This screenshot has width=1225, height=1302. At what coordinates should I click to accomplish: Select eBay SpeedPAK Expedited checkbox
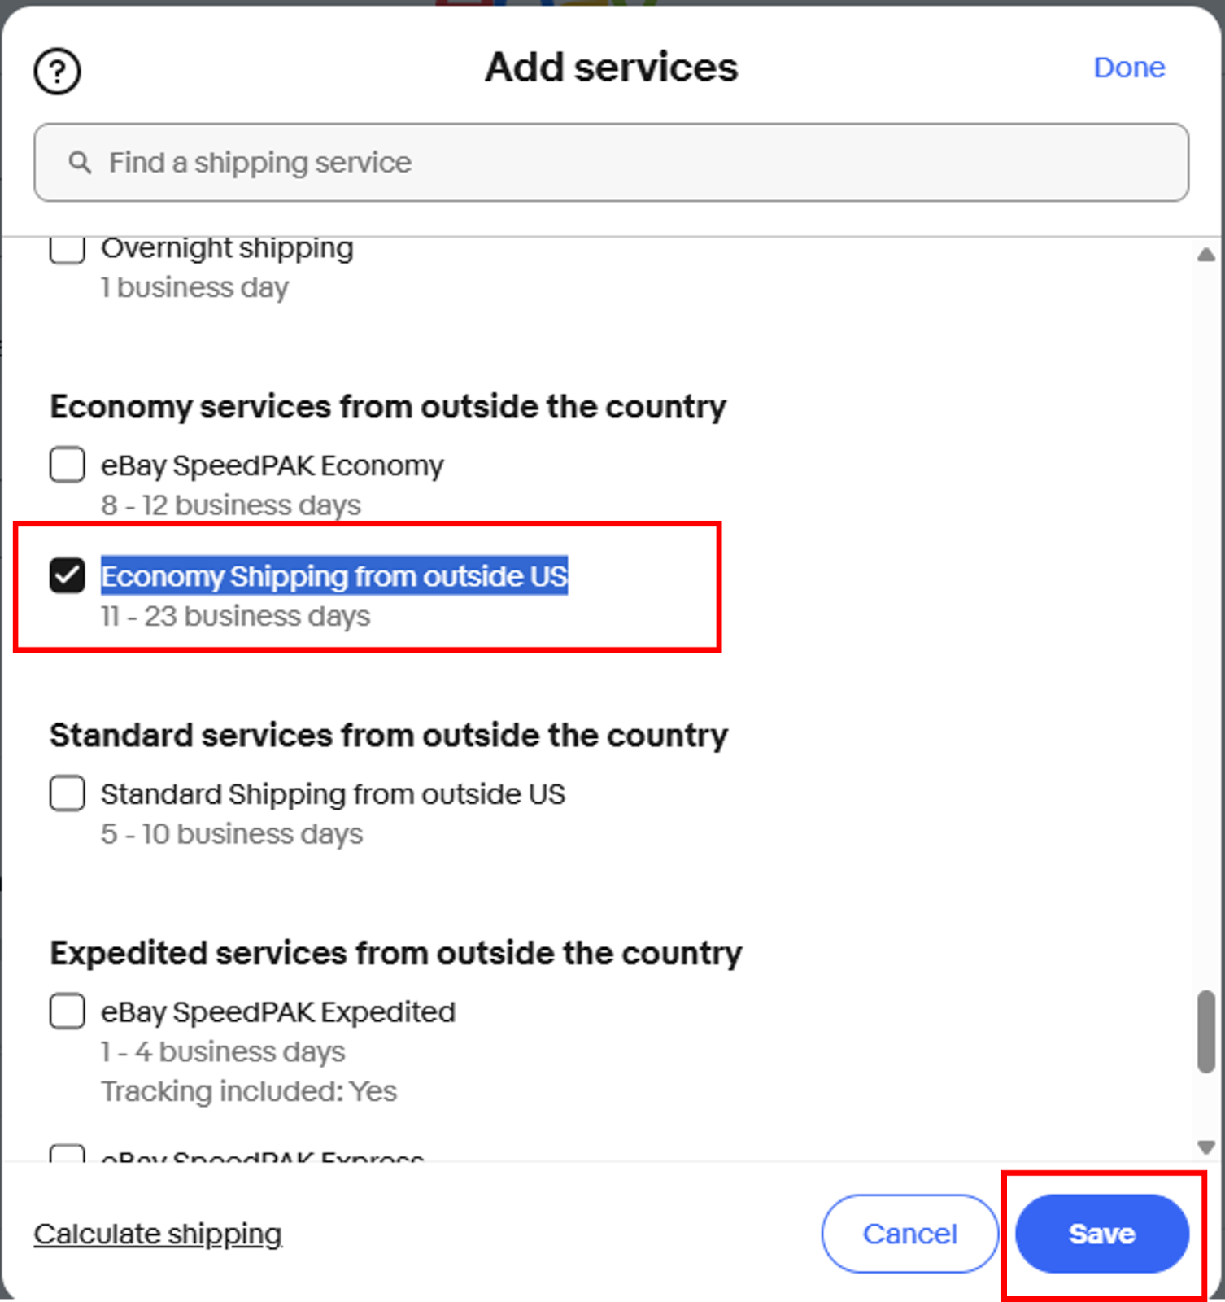tap(67, 1011)
